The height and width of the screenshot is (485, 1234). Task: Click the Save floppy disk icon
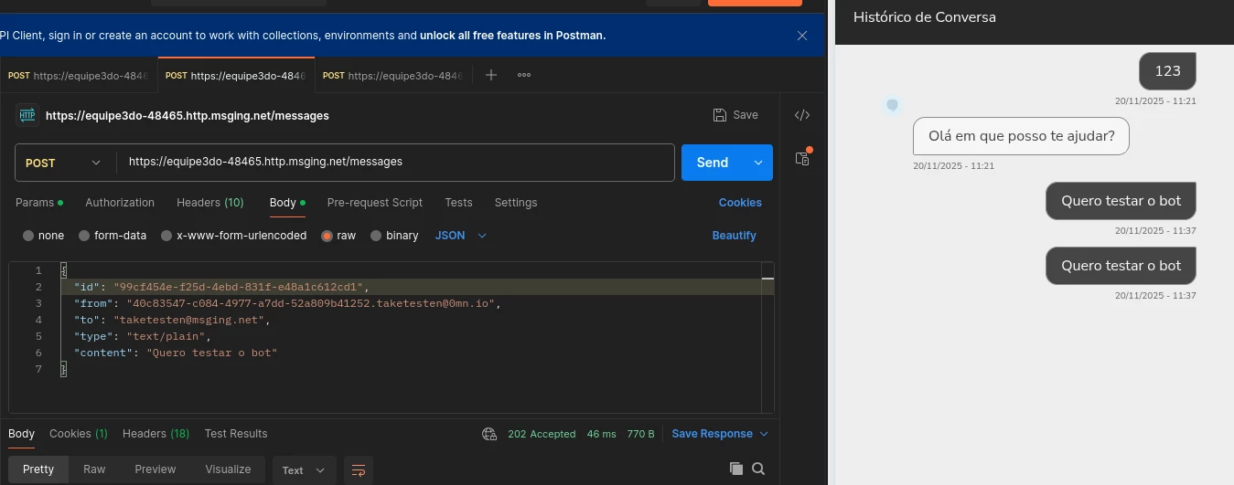pyautogui.click(x=720, y=115)
